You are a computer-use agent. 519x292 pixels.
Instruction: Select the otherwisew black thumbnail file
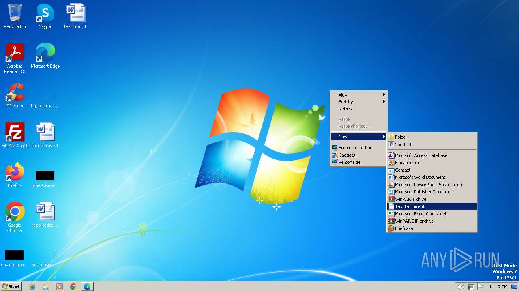coord(45,178)
